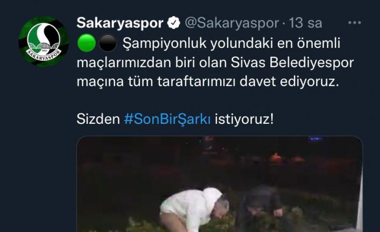Click the green circle emoji
This screenshot has width=380, height=232.
[x=87, y=43]
